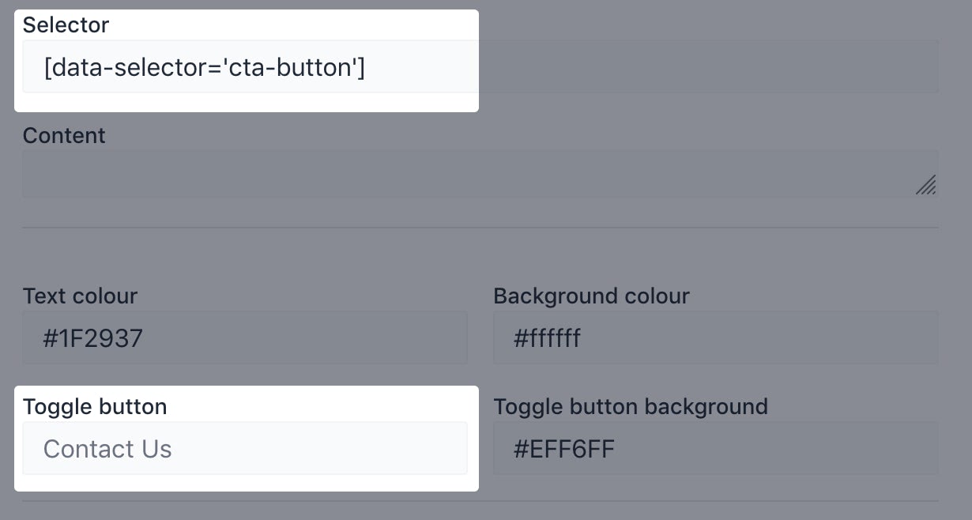972x520 pixels.
Task: Click the Contact Us placeholder text
Action: coord(107,450)
